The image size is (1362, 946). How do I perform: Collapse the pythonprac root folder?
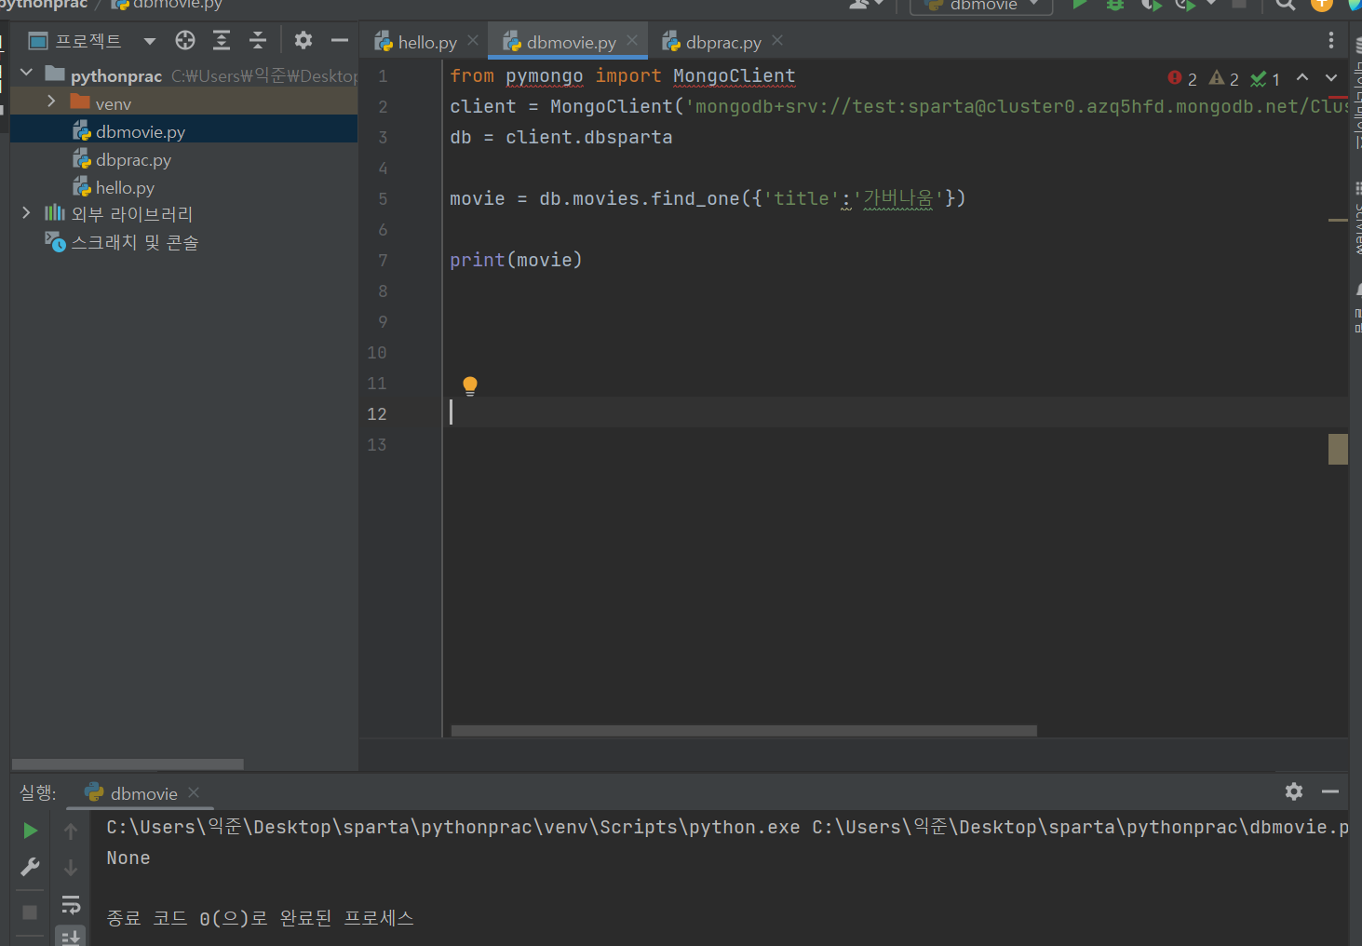(x=26, y=73)
